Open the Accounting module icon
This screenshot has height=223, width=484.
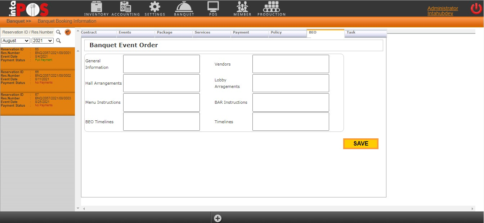125,7
